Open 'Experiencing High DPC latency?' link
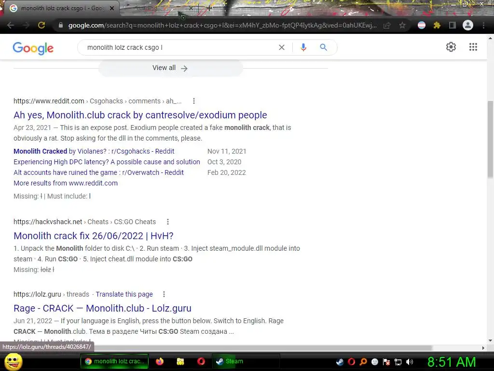The height and width of the screenshot is (371, 494). [x=107, y=162]
